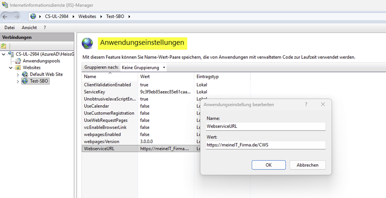
Task: Click the help question mark in dialog
Action: click(x=306, y=104)
